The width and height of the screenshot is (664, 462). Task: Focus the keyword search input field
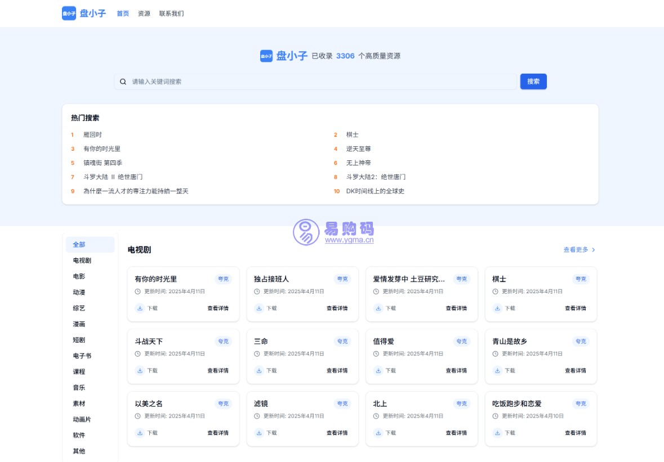(x=321, y=82)
